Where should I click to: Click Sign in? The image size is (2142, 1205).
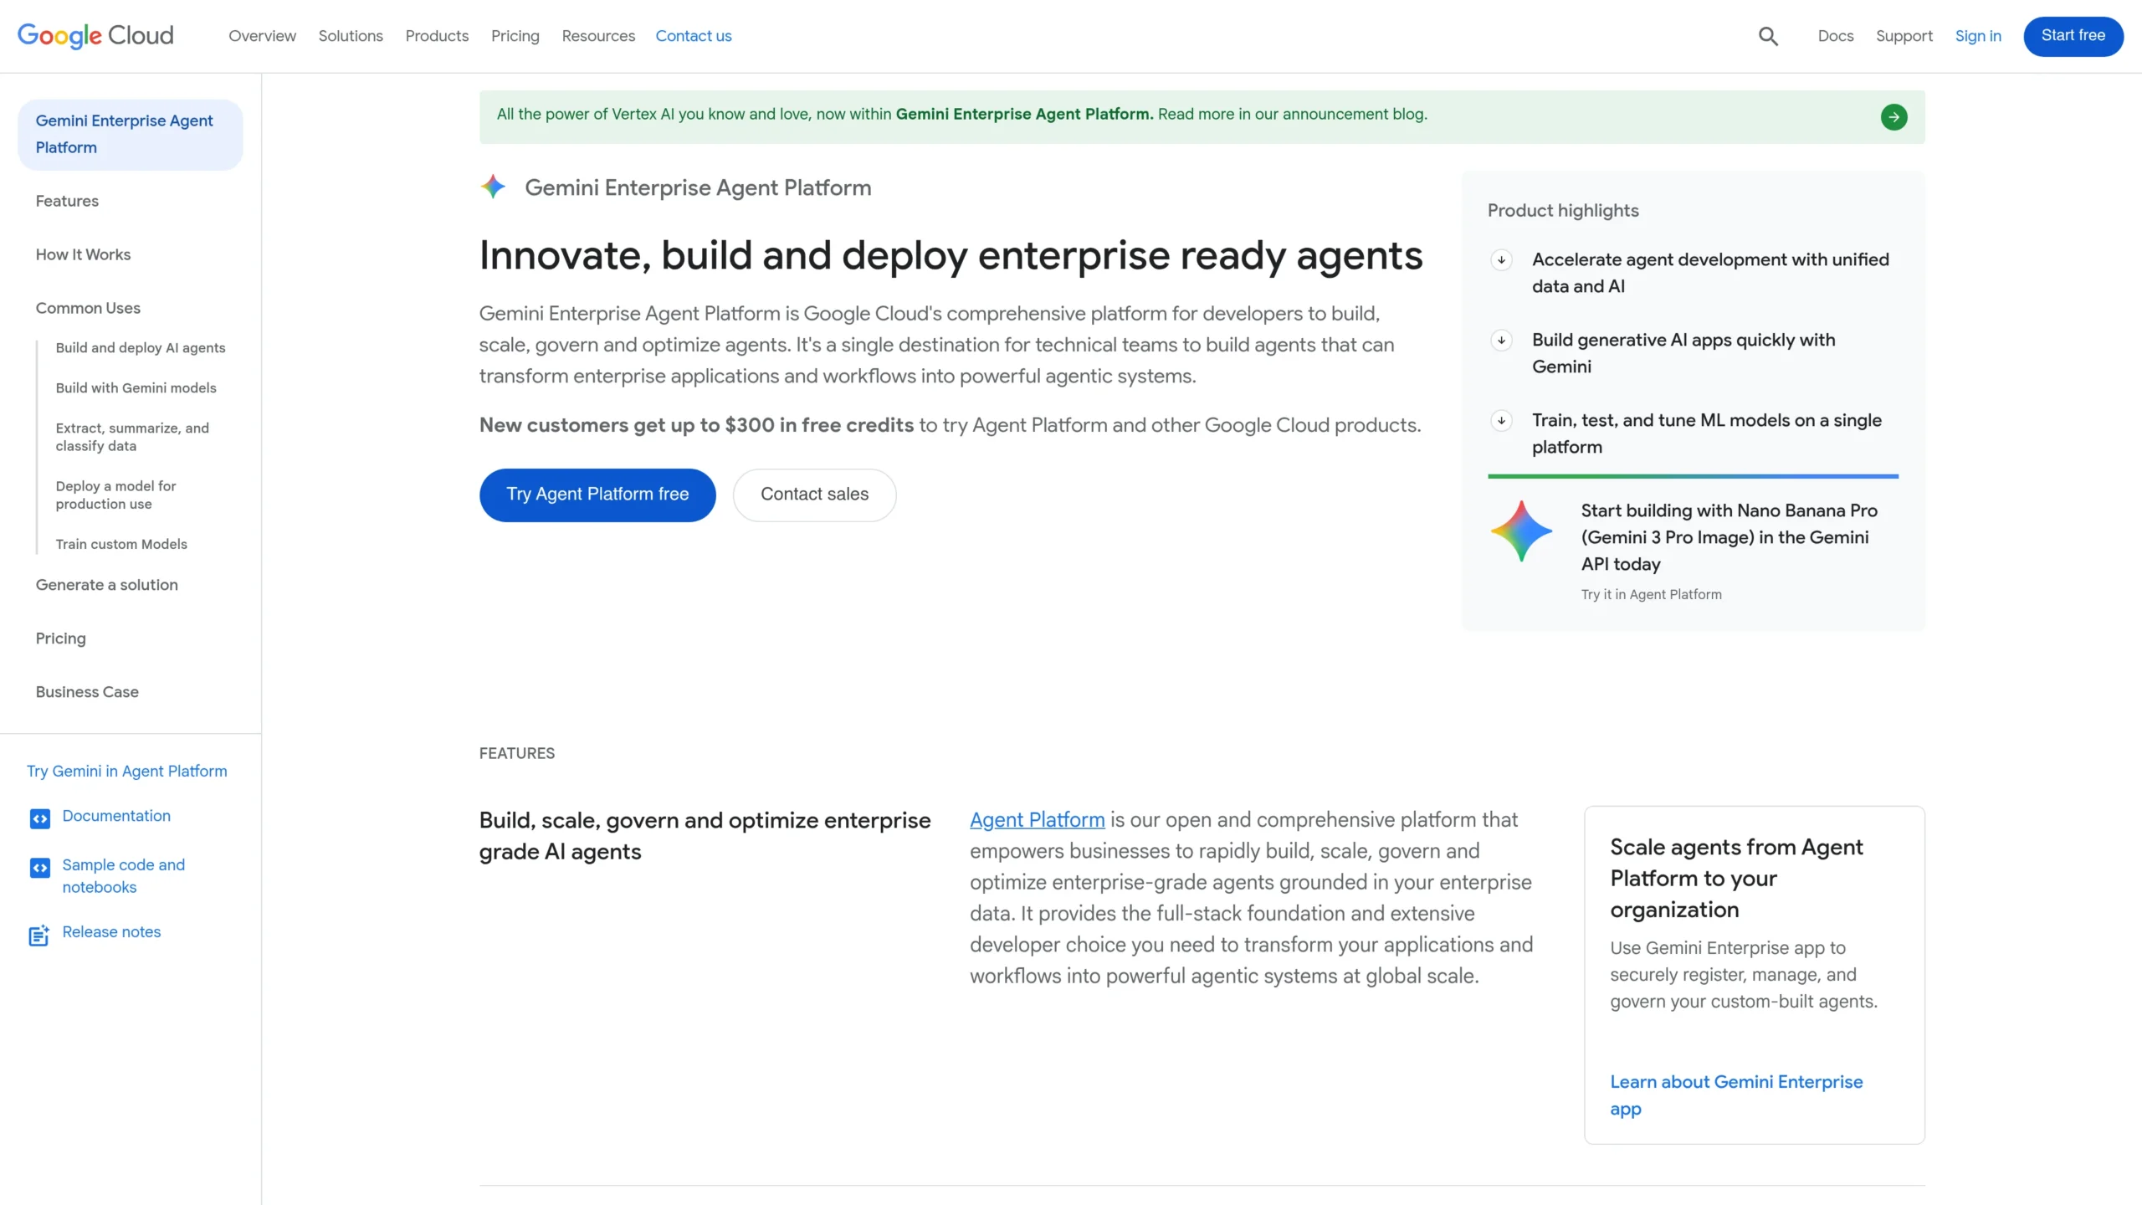pos(1978,36)
